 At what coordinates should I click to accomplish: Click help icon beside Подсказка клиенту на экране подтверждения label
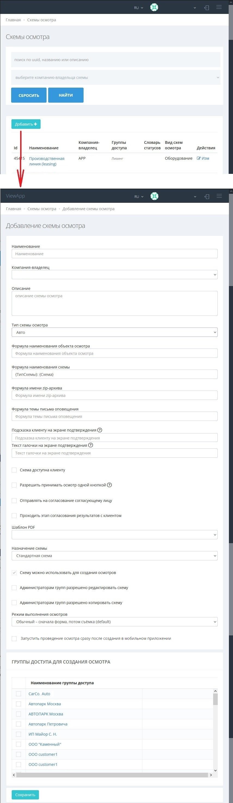(x=100, y=430)
